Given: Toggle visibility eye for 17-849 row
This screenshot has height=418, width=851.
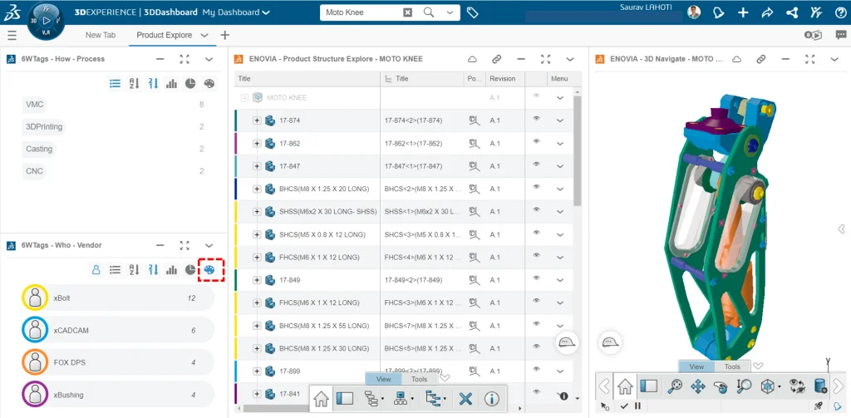Looking at the screenshot, I should 537,279.
